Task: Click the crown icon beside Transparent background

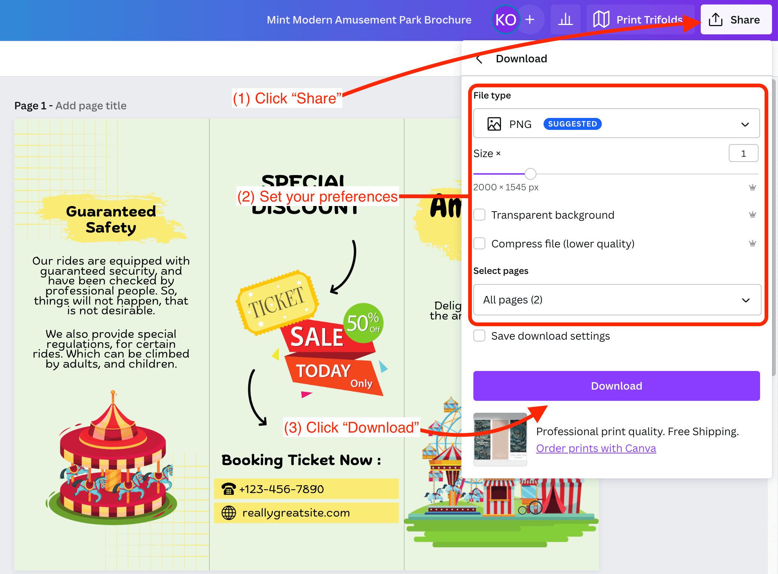Action: pos(752,215)
